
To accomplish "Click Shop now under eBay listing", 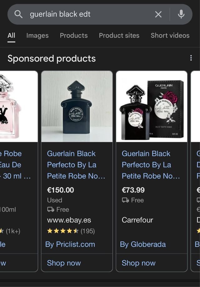I will [64, 263].
